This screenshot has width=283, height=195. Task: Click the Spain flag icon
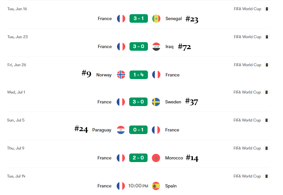coord(156,186)
